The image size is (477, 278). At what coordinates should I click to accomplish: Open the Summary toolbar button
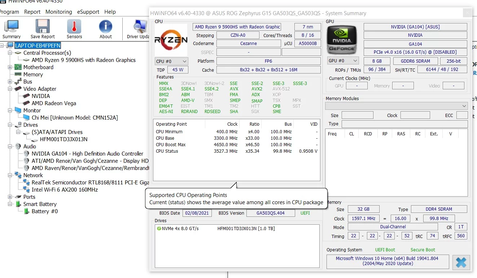(x=12, y=29)
